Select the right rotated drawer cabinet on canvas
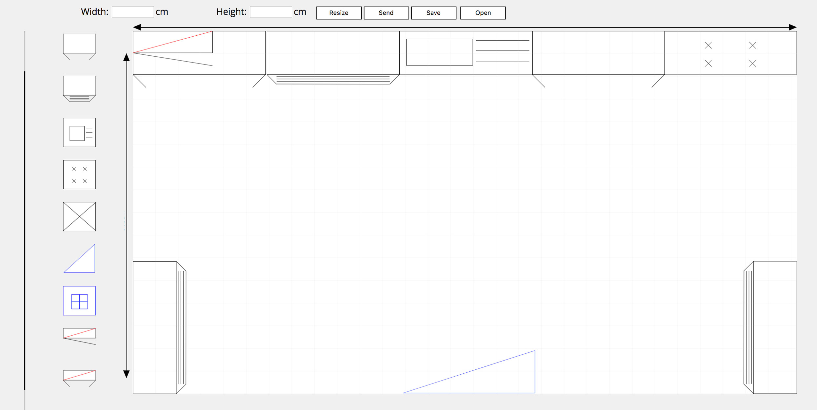817x410 pixels. click(x=770, y=327)
